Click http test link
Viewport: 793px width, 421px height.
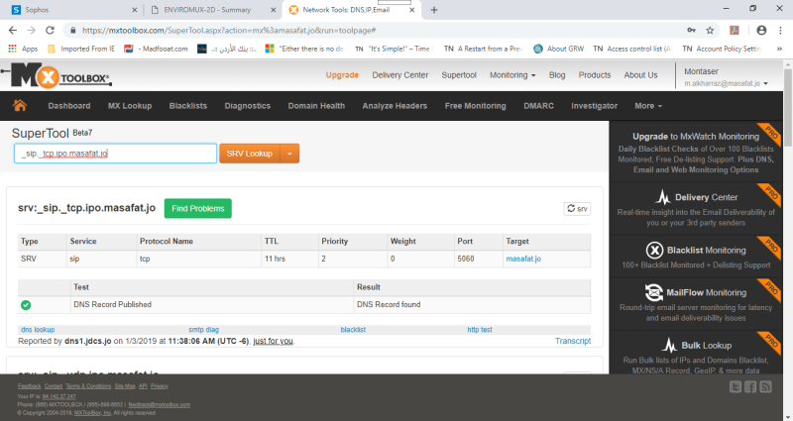480,330
